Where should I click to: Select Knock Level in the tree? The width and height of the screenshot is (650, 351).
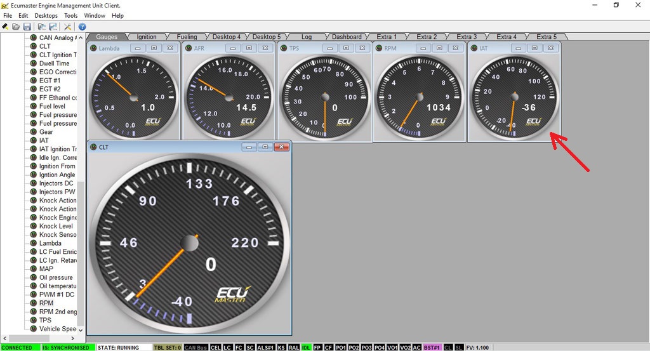coord(56,226)
